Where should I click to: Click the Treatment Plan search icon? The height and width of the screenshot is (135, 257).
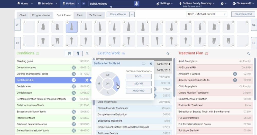click(248, 54)
